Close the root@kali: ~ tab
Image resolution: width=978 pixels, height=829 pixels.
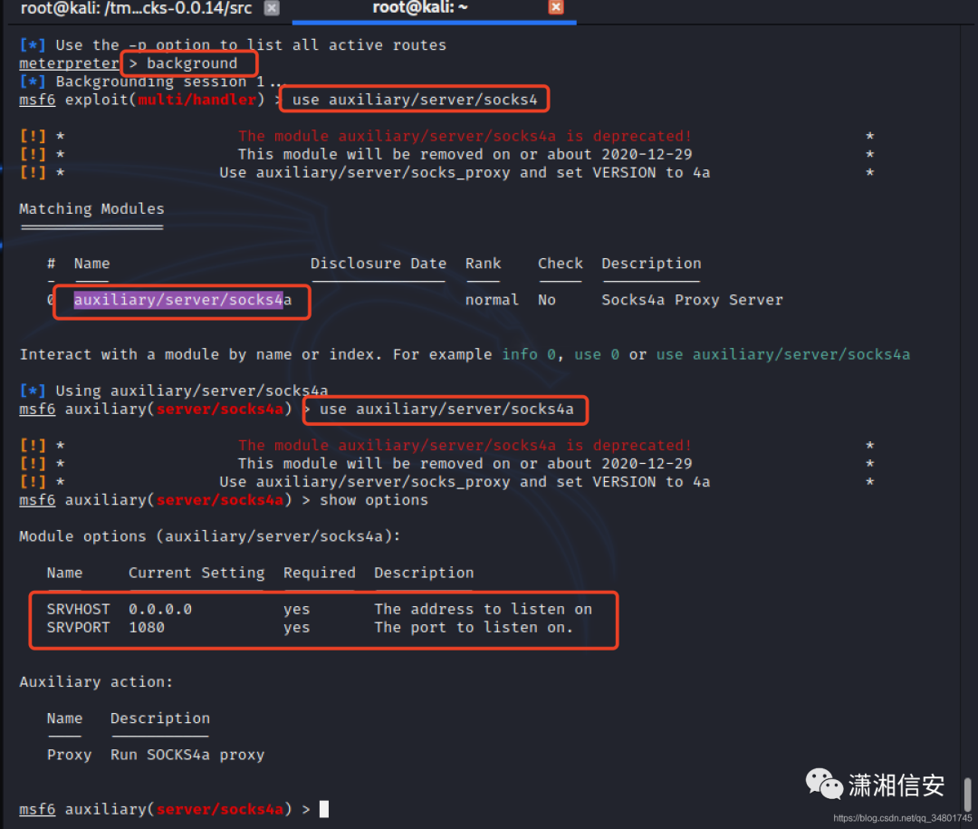tap(556, 7)
